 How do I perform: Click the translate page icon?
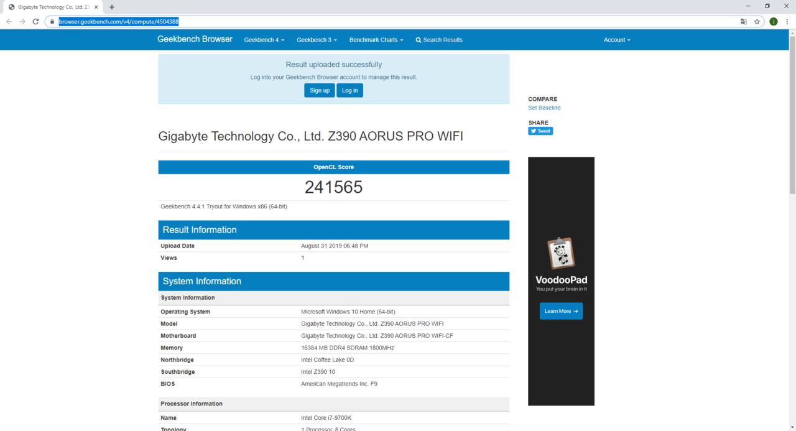[x=743, y=21]
